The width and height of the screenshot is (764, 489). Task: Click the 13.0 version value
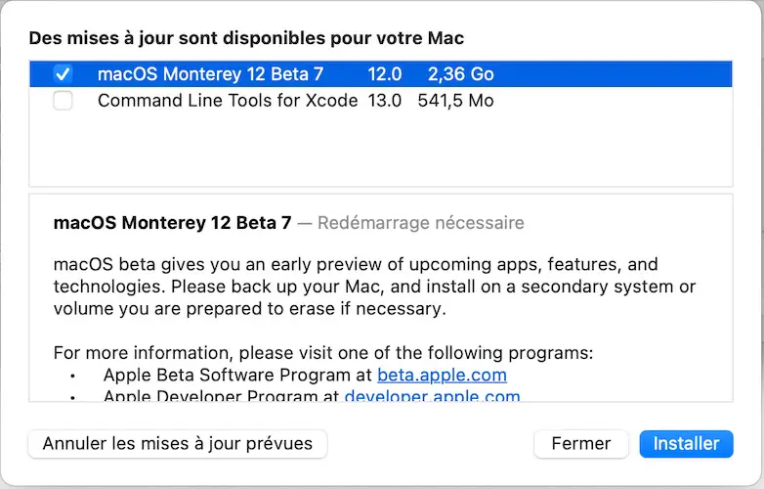(x=385, y=101)
